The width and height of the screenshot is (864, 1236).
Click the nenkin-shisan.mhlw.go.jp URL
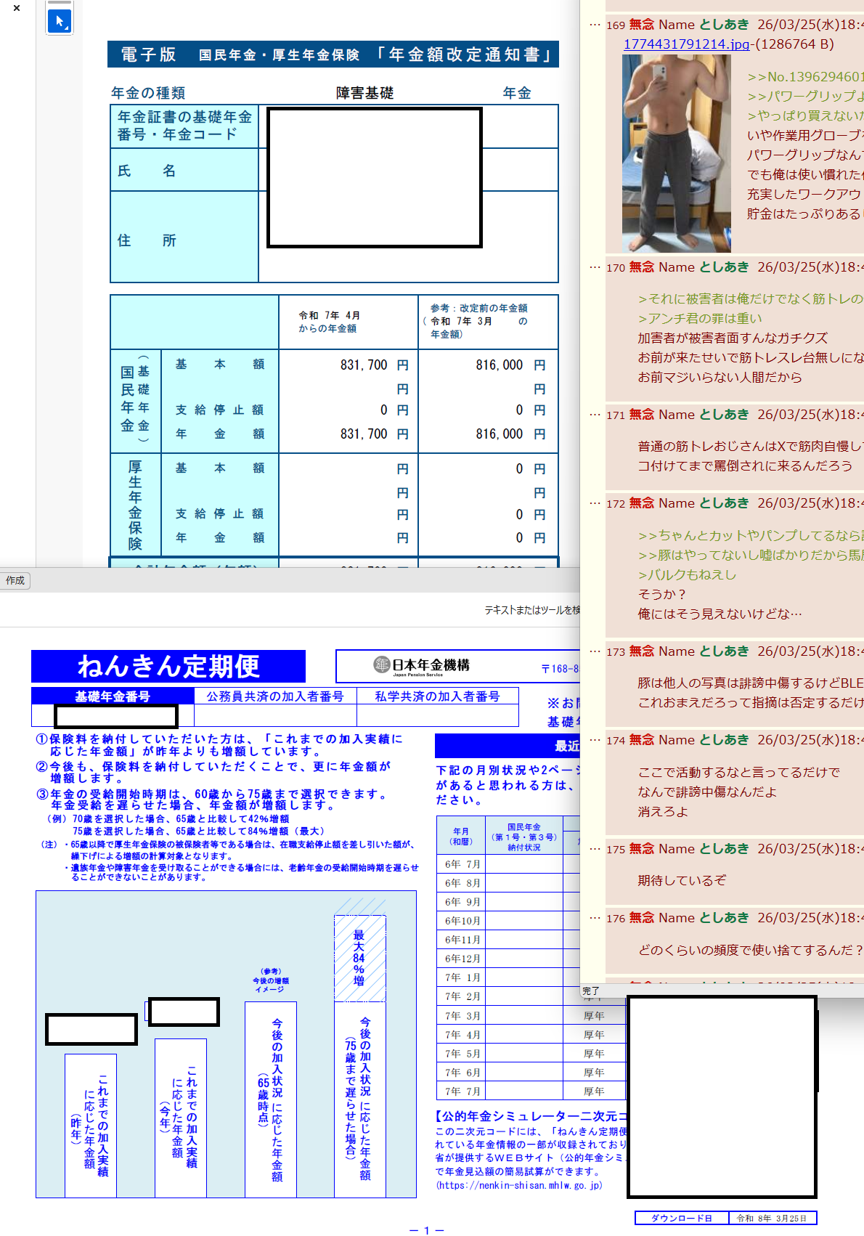(x=519, y=1185)
